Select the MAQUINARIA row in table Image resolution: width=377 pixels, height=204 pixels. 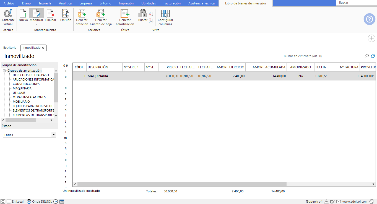225,76
